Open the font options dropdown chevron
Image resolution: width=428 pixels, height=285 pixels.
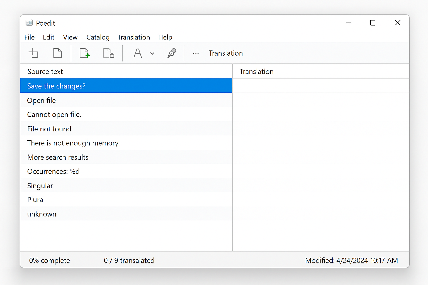152,53
